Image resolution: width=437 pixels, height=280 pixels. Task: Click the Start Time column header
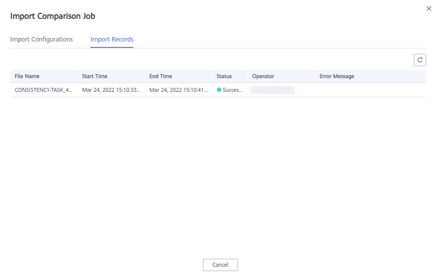(x=94, y=77)
